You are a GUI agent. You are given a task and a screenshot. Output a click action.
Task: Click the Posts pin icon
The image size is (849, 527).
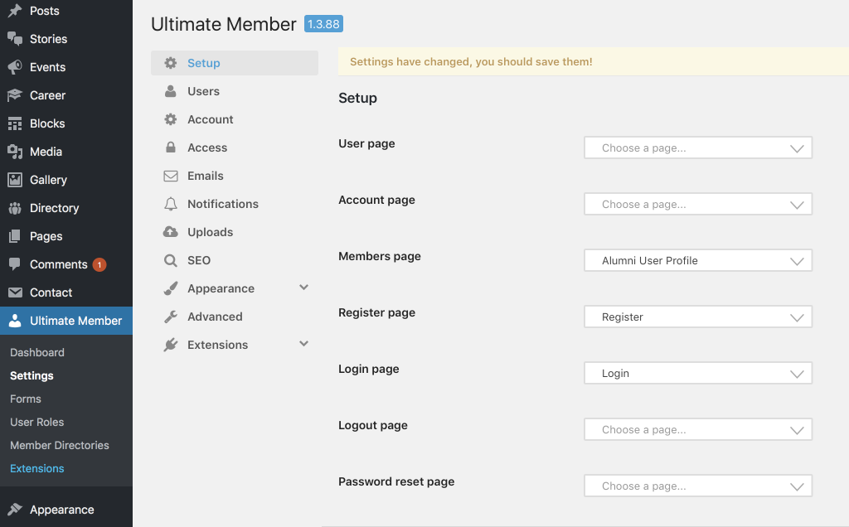pyautogui.click(x=15, y=10)
